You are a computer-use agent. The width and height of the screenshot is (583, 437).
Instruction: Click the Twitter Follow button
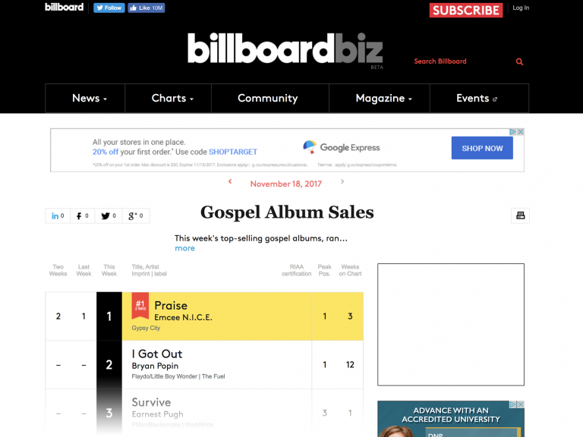point(109,8)
